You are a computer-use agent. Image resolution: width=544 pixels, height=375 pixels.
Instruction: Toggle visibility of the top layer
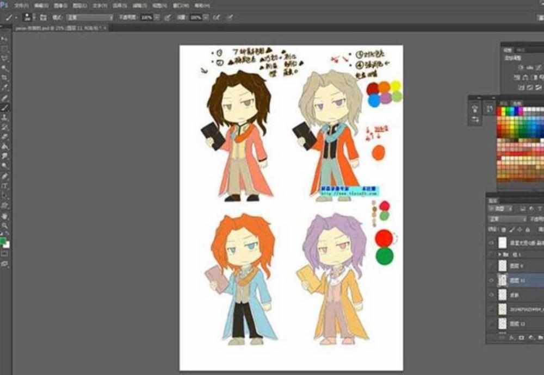[x=491, y=243]
